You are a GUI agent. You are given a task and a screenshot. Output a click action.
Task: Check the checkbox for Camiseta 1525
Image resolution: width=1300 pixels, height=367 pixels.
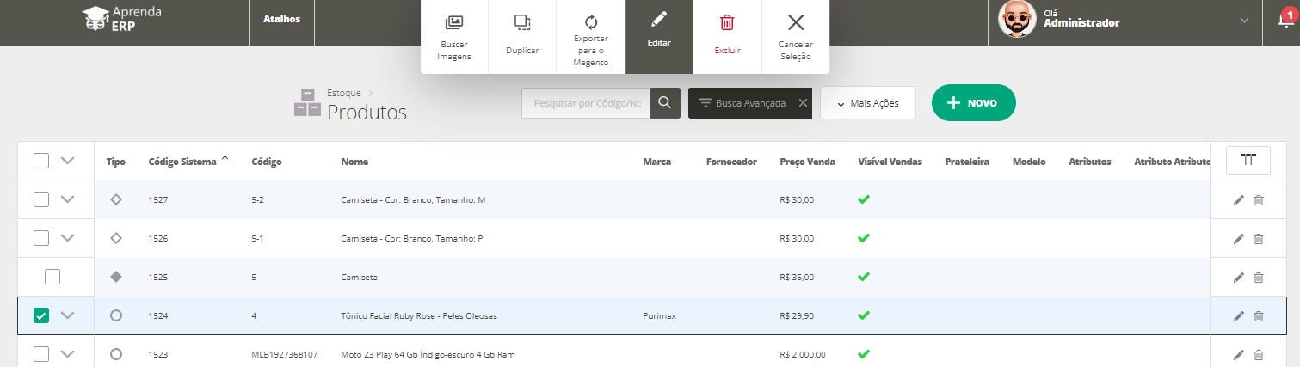(52, 277)
